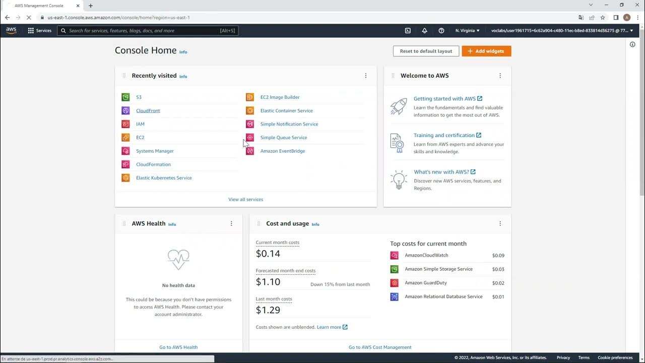Image resolution: width=645 pixels, height=363 pixels.
Task: Click the S3 service icon
Action: point(125,97)
